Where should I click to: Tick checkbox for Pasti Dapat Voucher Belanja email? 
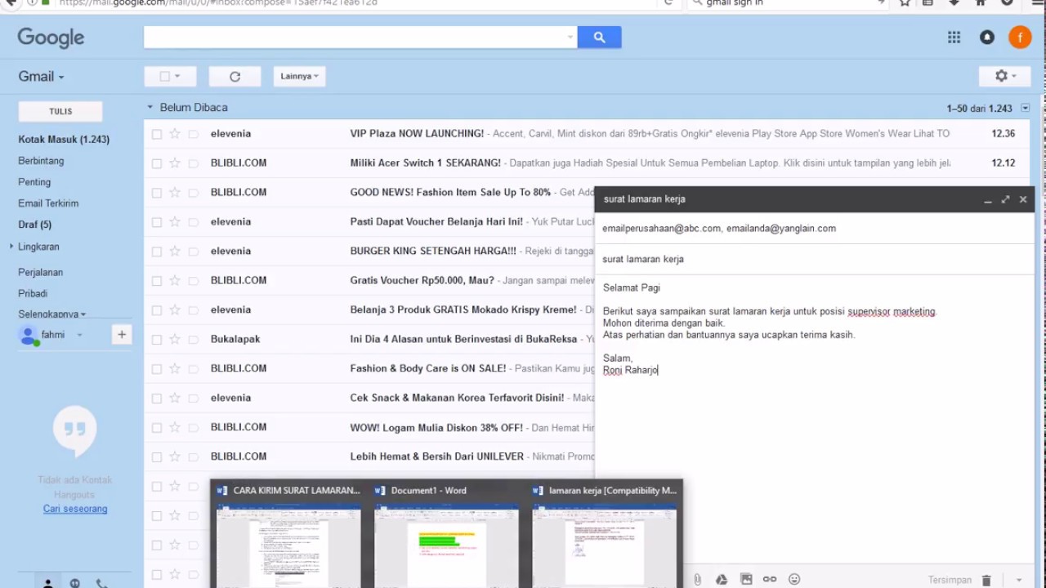click(x=156, y=222)
